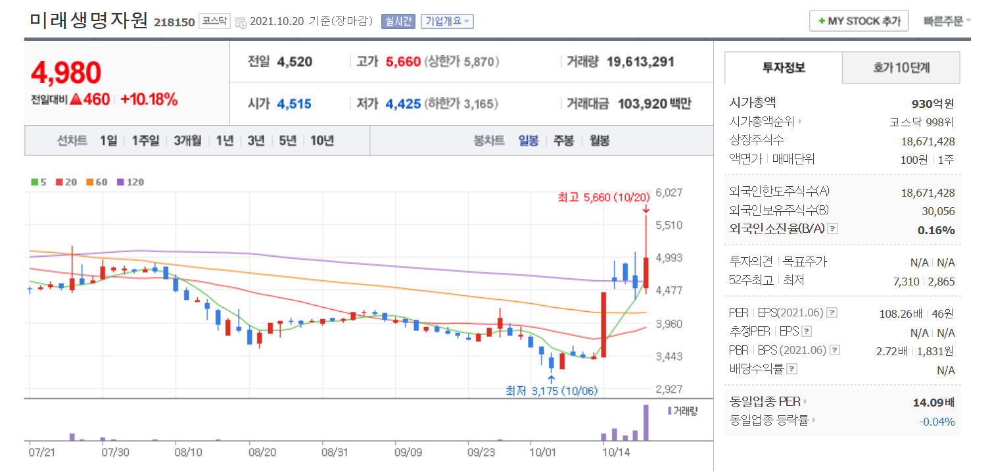Select the 5년 line chart period
Image resolution: width=990 pixels, height=471 pixels.
(x=287, y=141)
